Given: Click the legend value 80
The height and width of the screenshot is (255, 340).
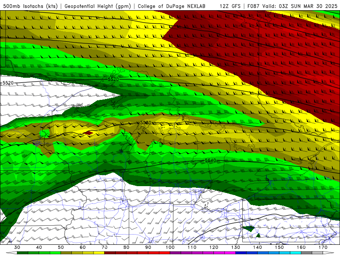Looking at the screenshot, I should (126, 247).
